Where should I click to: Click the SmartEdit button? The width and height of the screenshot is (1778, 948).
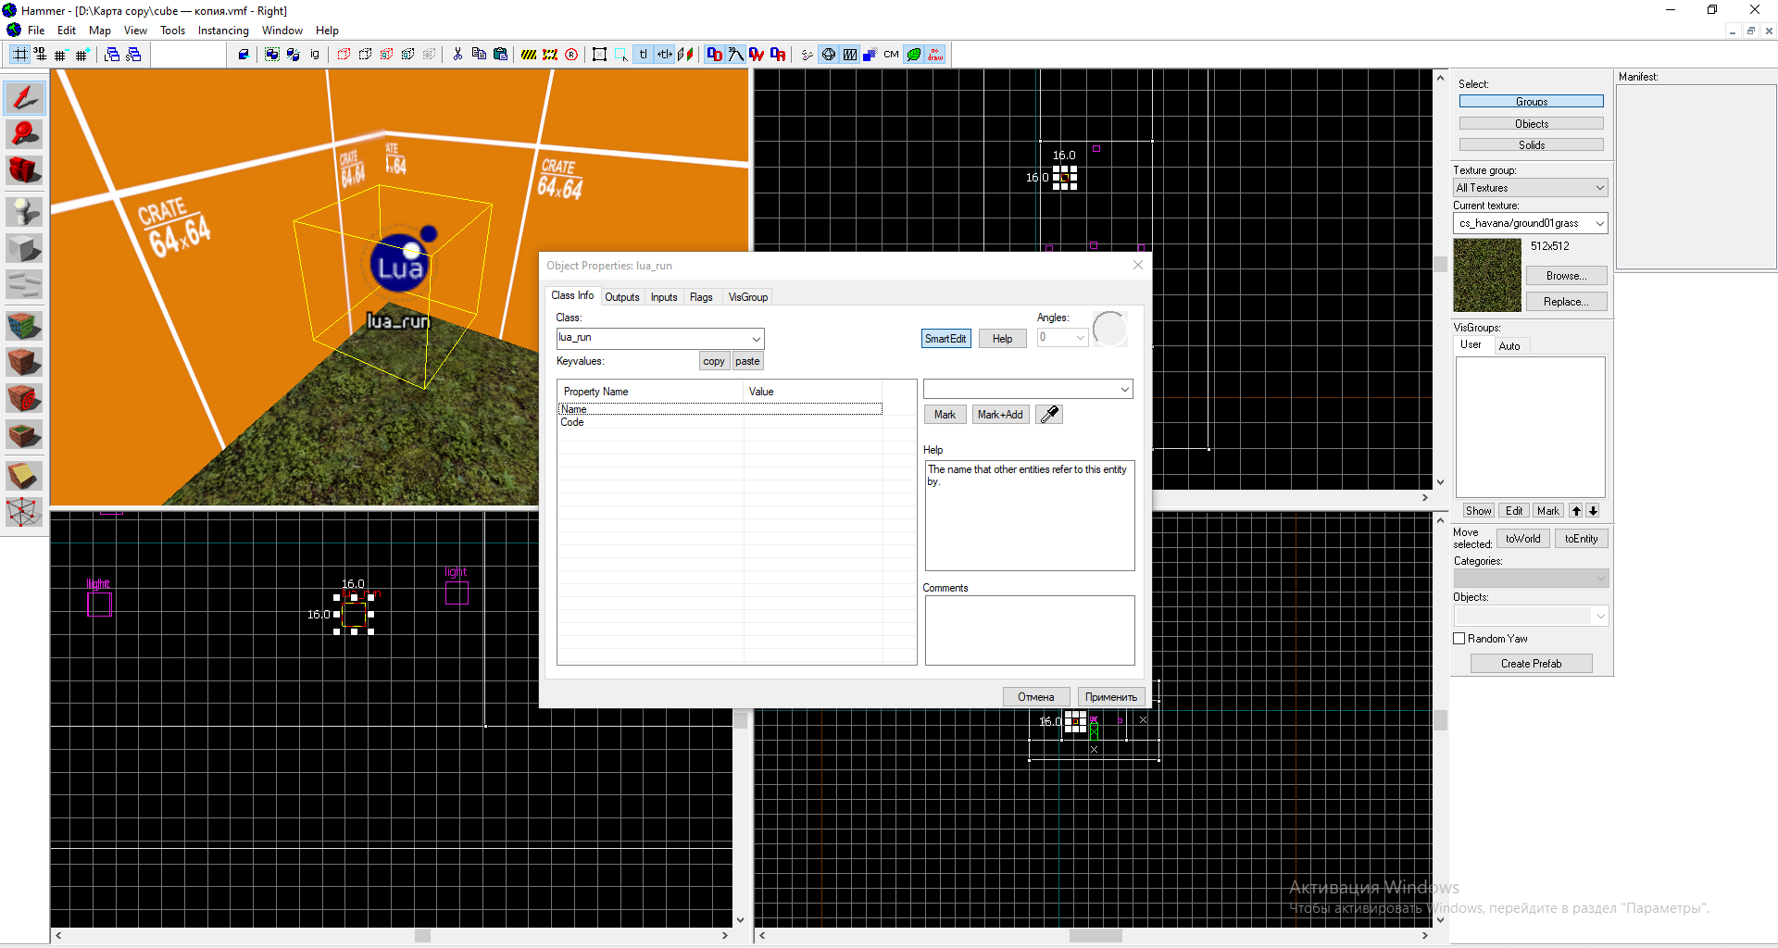pyautogui.click(x=945, y=339)
